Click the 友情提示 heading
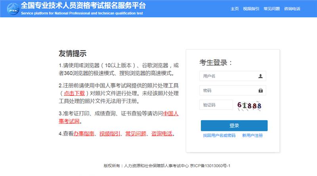This screenshot has height=176, width=317. pos(73,53)
